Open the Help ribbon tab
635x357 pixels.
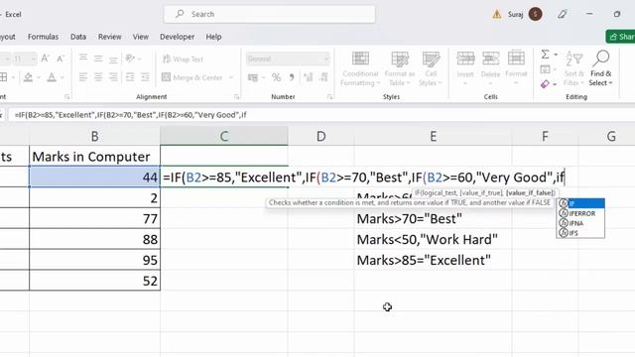coord(213,37)
